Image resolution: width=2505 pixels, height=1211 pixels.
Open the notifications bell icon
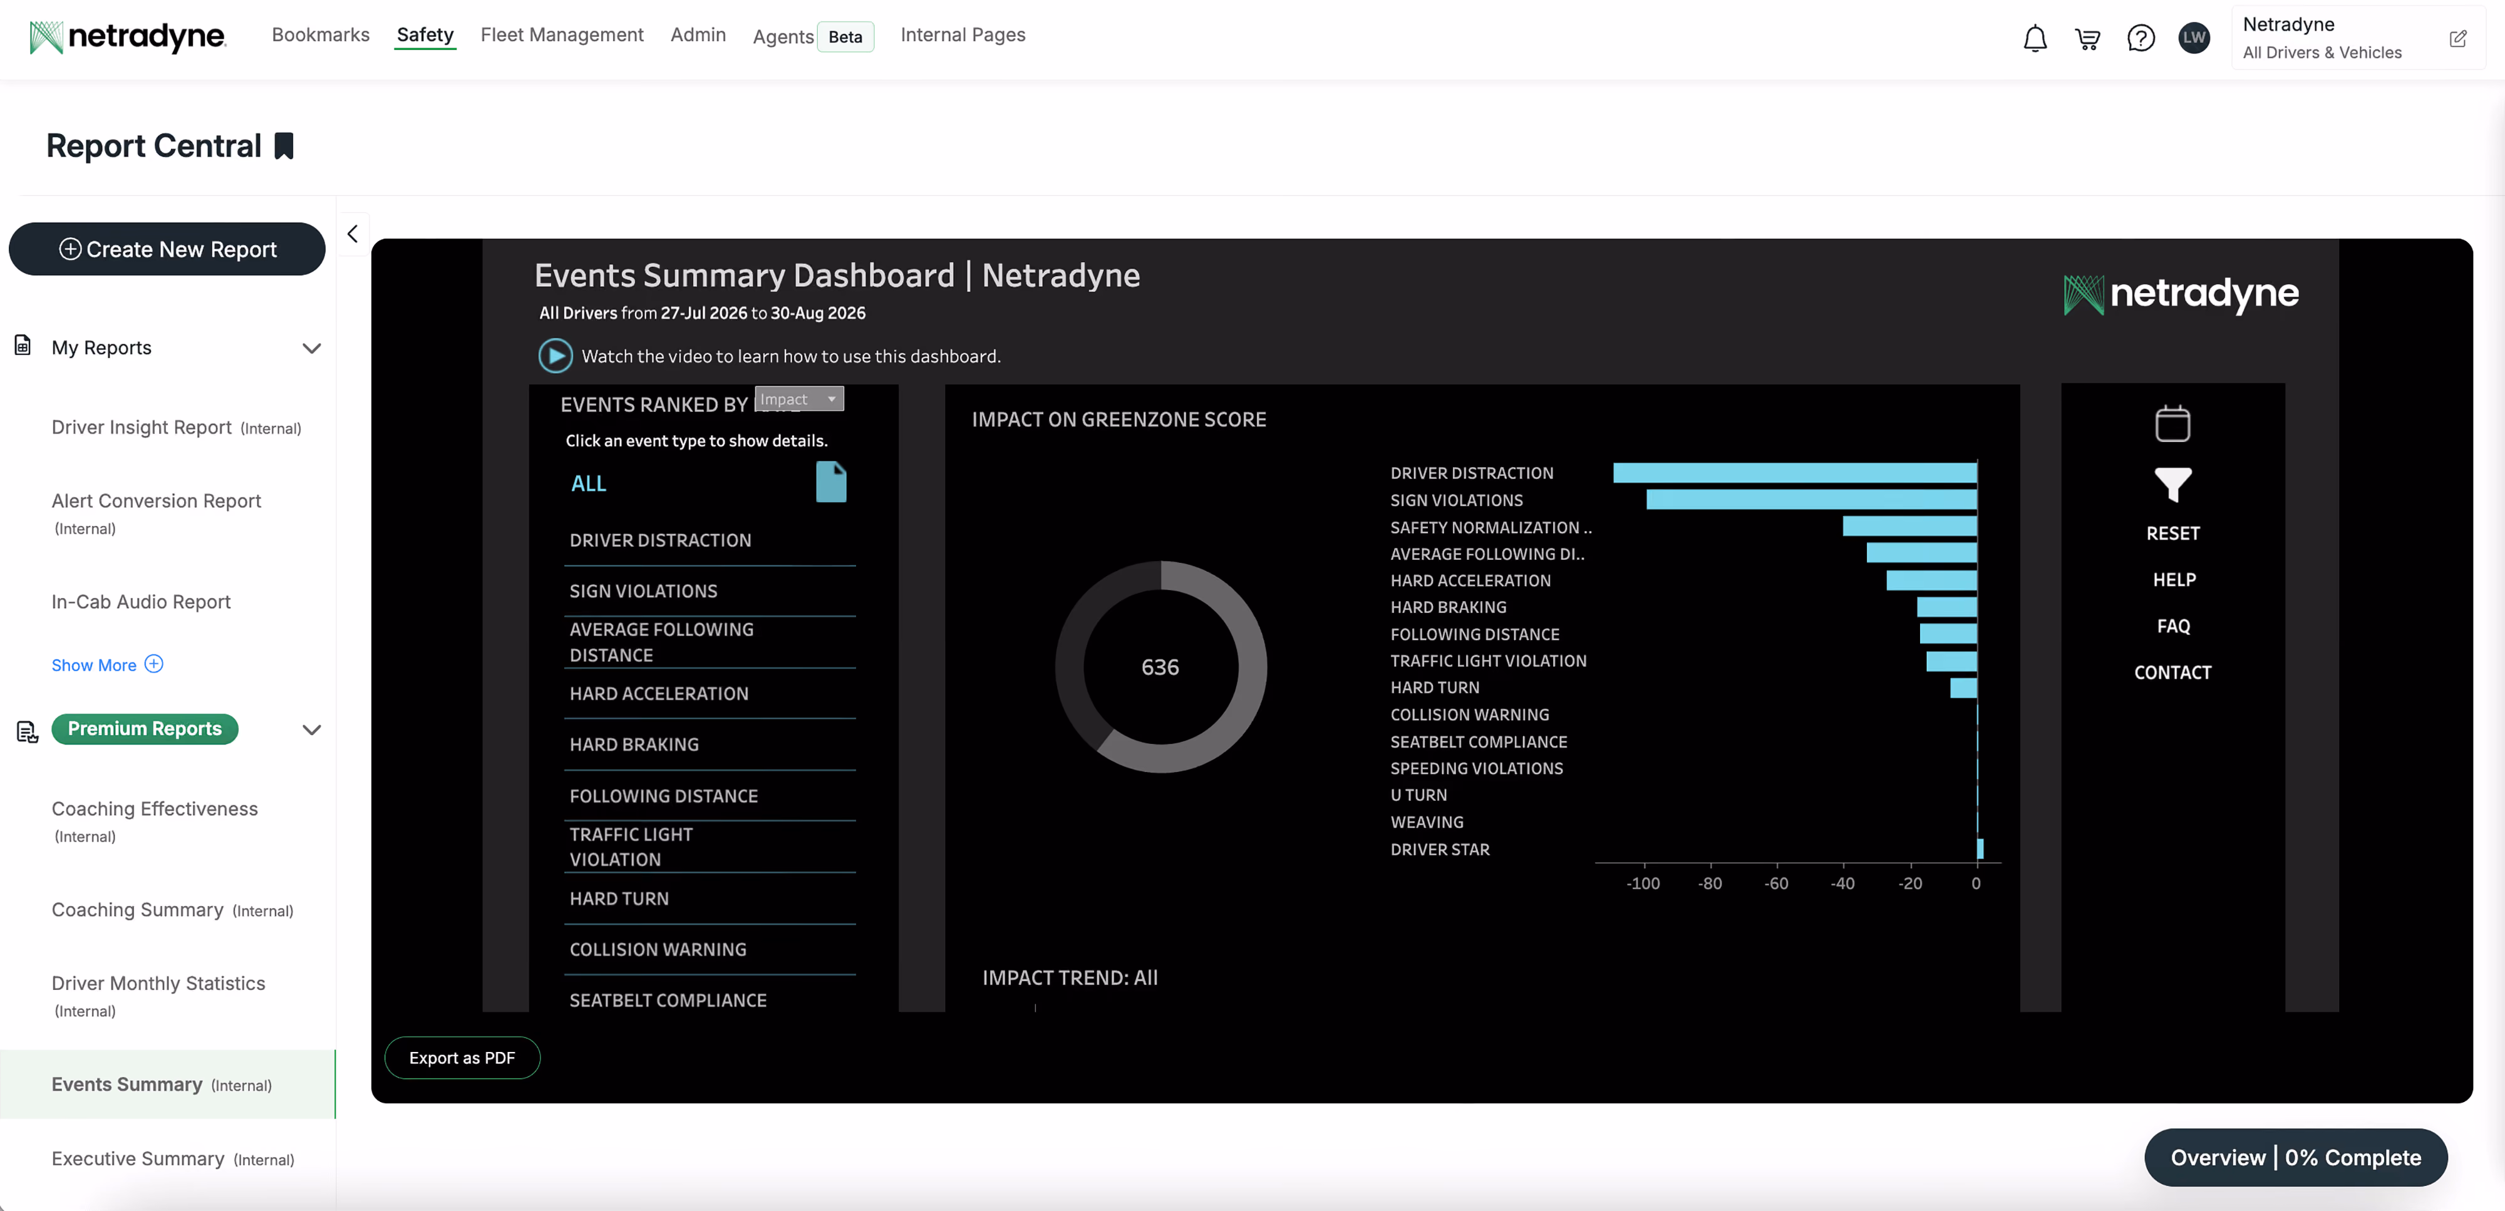tap(2034, 39)
